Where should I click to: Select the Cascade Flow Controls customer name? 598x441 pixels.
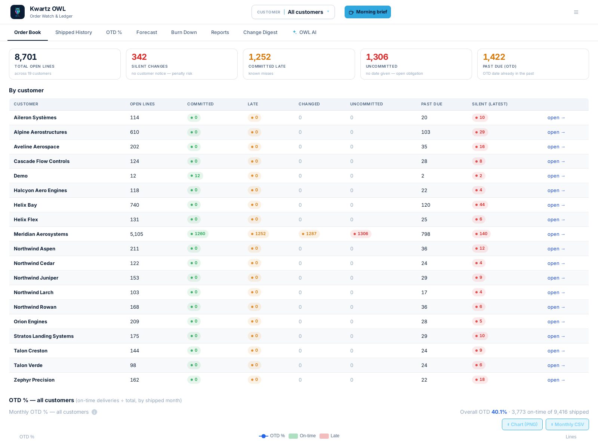41,161
